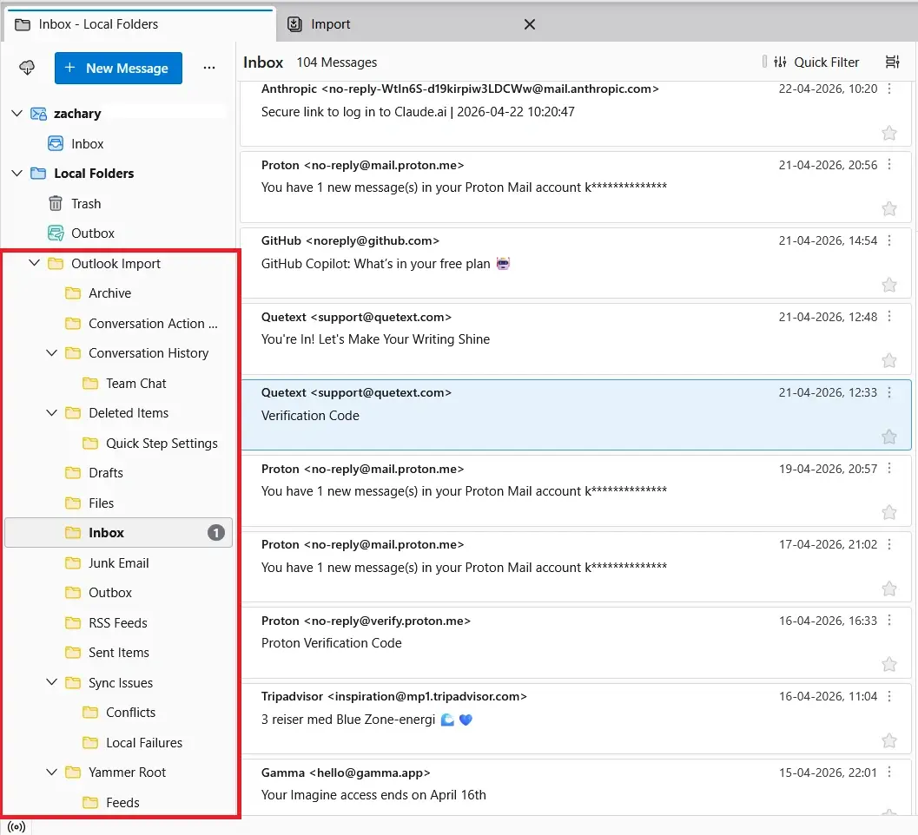Open the Tripadvisor Blue Zone-energi message
Screen dimensions: 918x835
pyautogui.click(x=576, y=719)
